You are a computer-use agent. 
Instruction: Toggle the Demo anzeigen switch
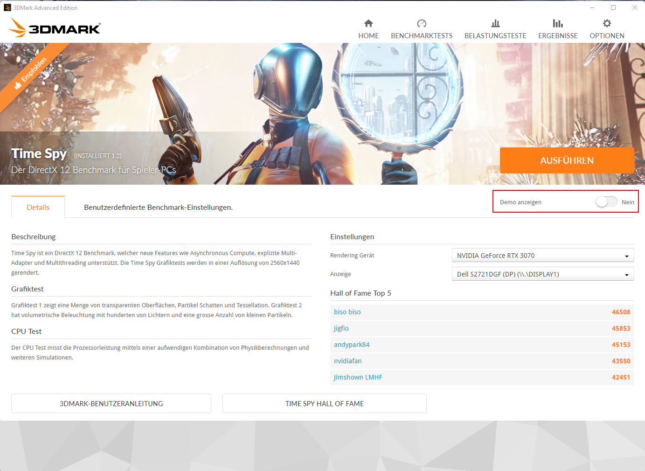coord(606,202)
